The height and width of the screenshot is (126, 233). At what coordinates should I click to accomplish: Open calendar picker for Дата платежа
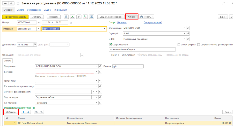click(x=35, y=44)
